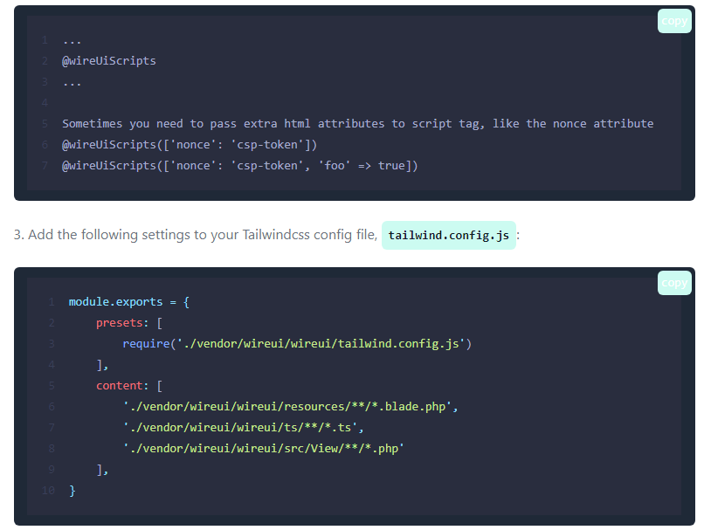Copy the tailwind config code block
This screenshot has width=704, height=530.
[674, 283]
